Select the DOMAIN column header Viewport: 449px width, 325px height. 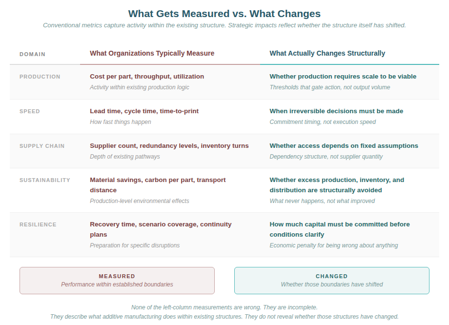click(32, 54)
